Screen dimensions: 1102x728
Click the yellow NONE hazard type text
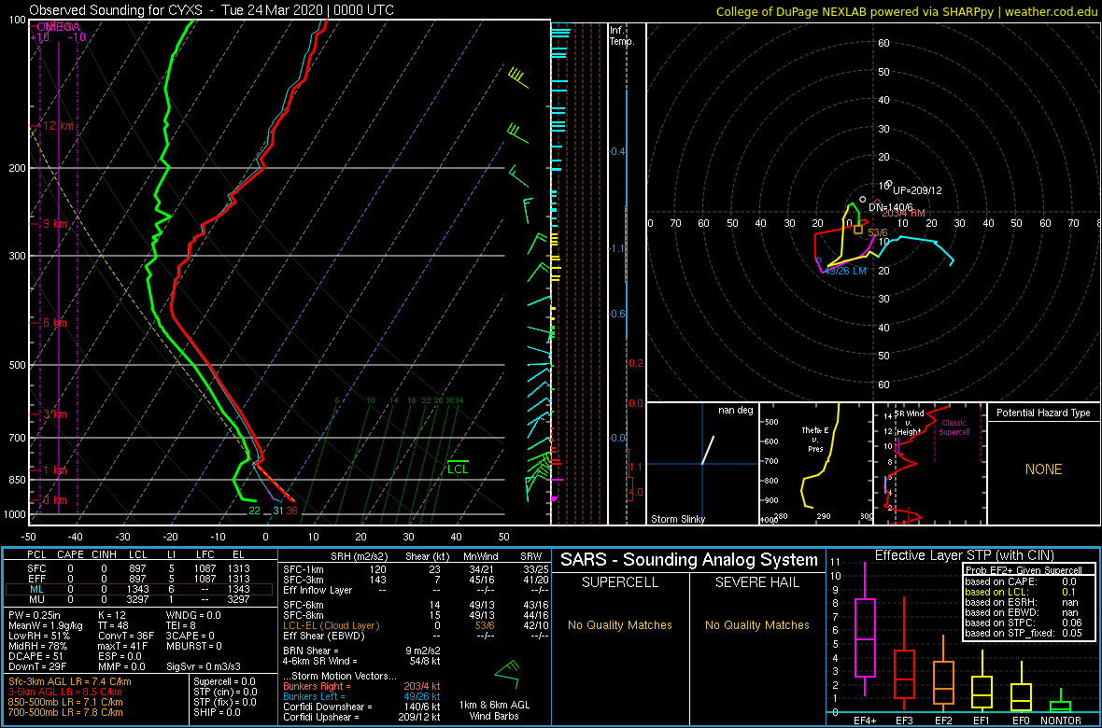1044,469
